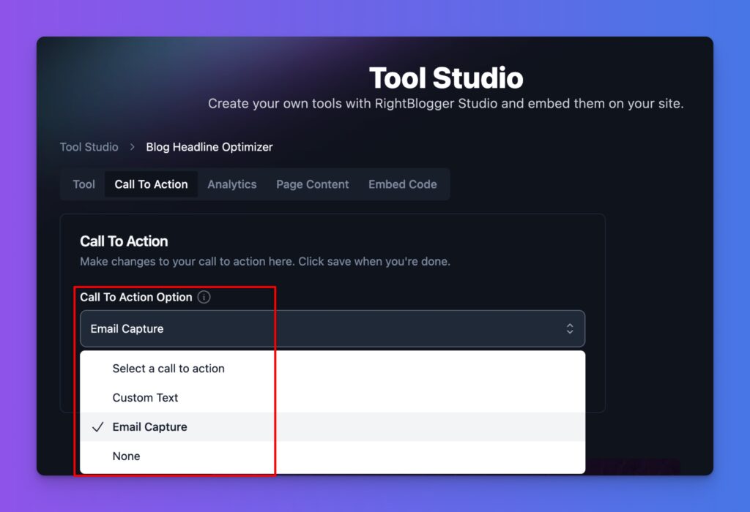Image resolution: width=750 pixels, height=512 pixels.
Task: Click the Blog Headline Optimizer breadcrumb
Action: tap(209, 146)
